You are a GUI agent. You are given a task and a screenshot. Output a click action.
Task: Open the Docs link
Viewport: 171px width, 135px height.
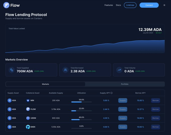coord(118,5)
